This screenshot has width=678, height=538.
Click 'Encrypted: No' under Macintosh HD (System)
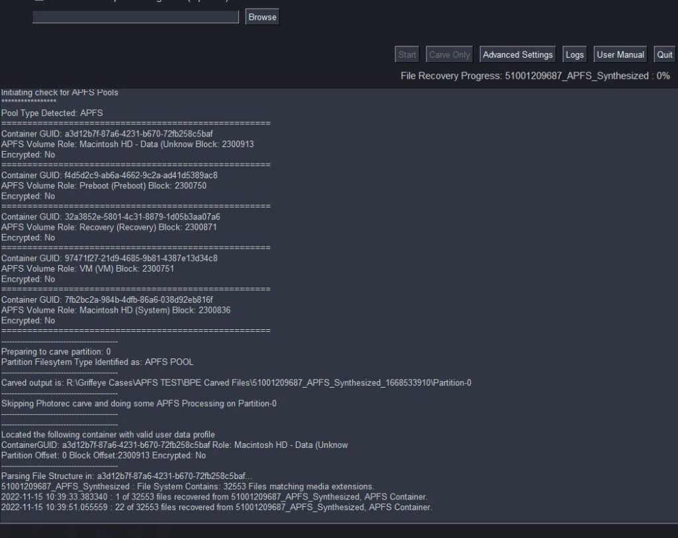coord(28,321)
